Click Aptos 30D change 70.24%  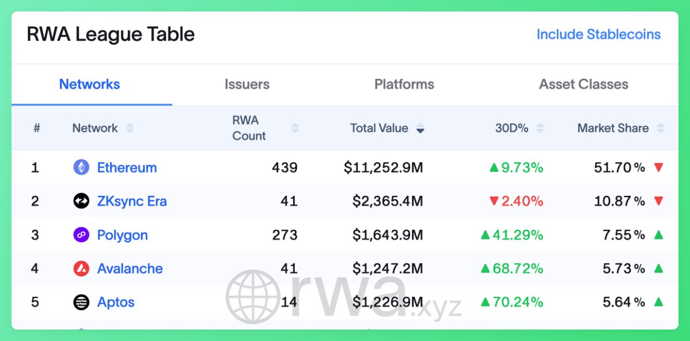click(x=512, y=302)
